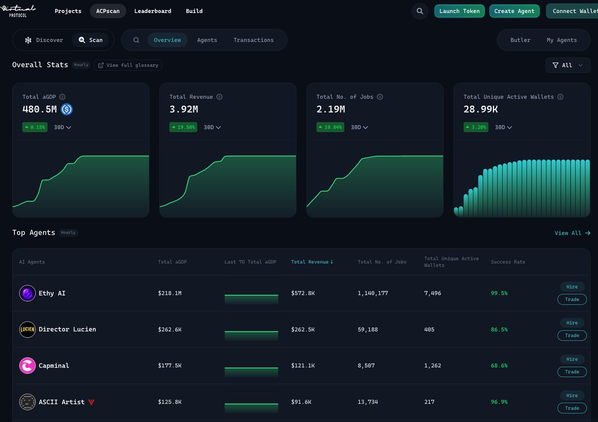Viewport: 598px width, 422px height.
Task: Expand the 30D selector under Total aGDP
Action: click(x=62, y=127)
